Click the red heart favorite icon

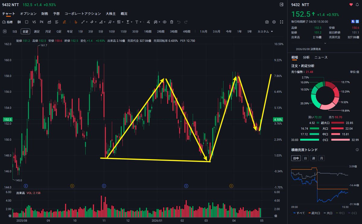click(351, 5)
